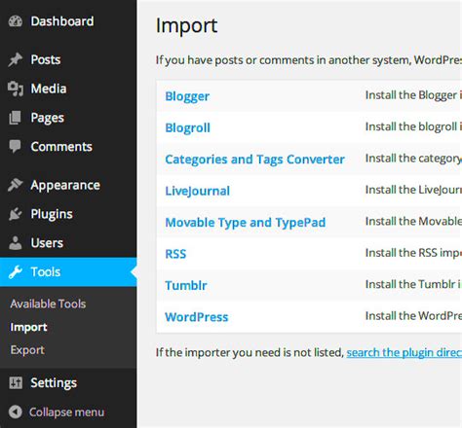Screen dimensions: 462x428
Task: Open the WordPress importer link
Action: point(197,317)
